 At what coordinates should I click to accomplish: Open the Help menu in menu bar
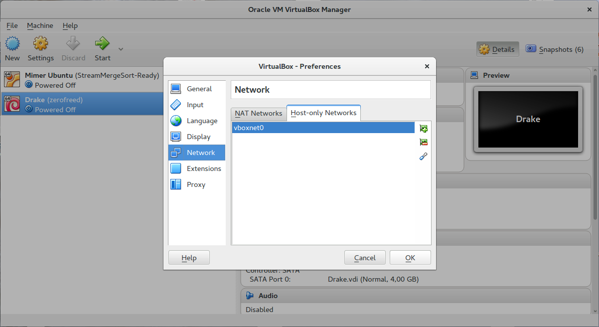click(x=70, y=25)
